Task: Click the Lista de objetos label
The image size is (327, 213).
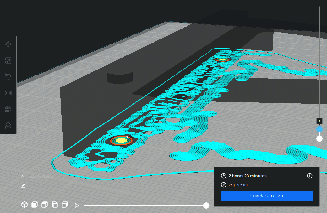Action: click(41, 176)
